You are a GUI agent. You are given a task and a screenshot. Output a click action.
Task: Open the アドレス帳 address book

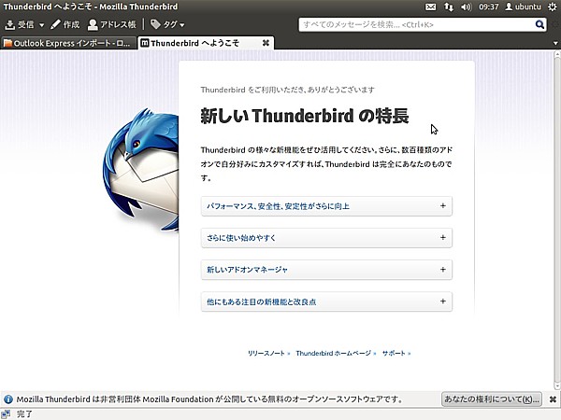pos(112,24)
